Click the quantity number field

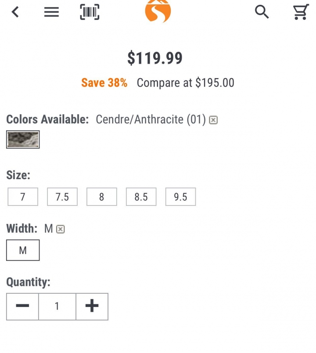pos(57,306)
